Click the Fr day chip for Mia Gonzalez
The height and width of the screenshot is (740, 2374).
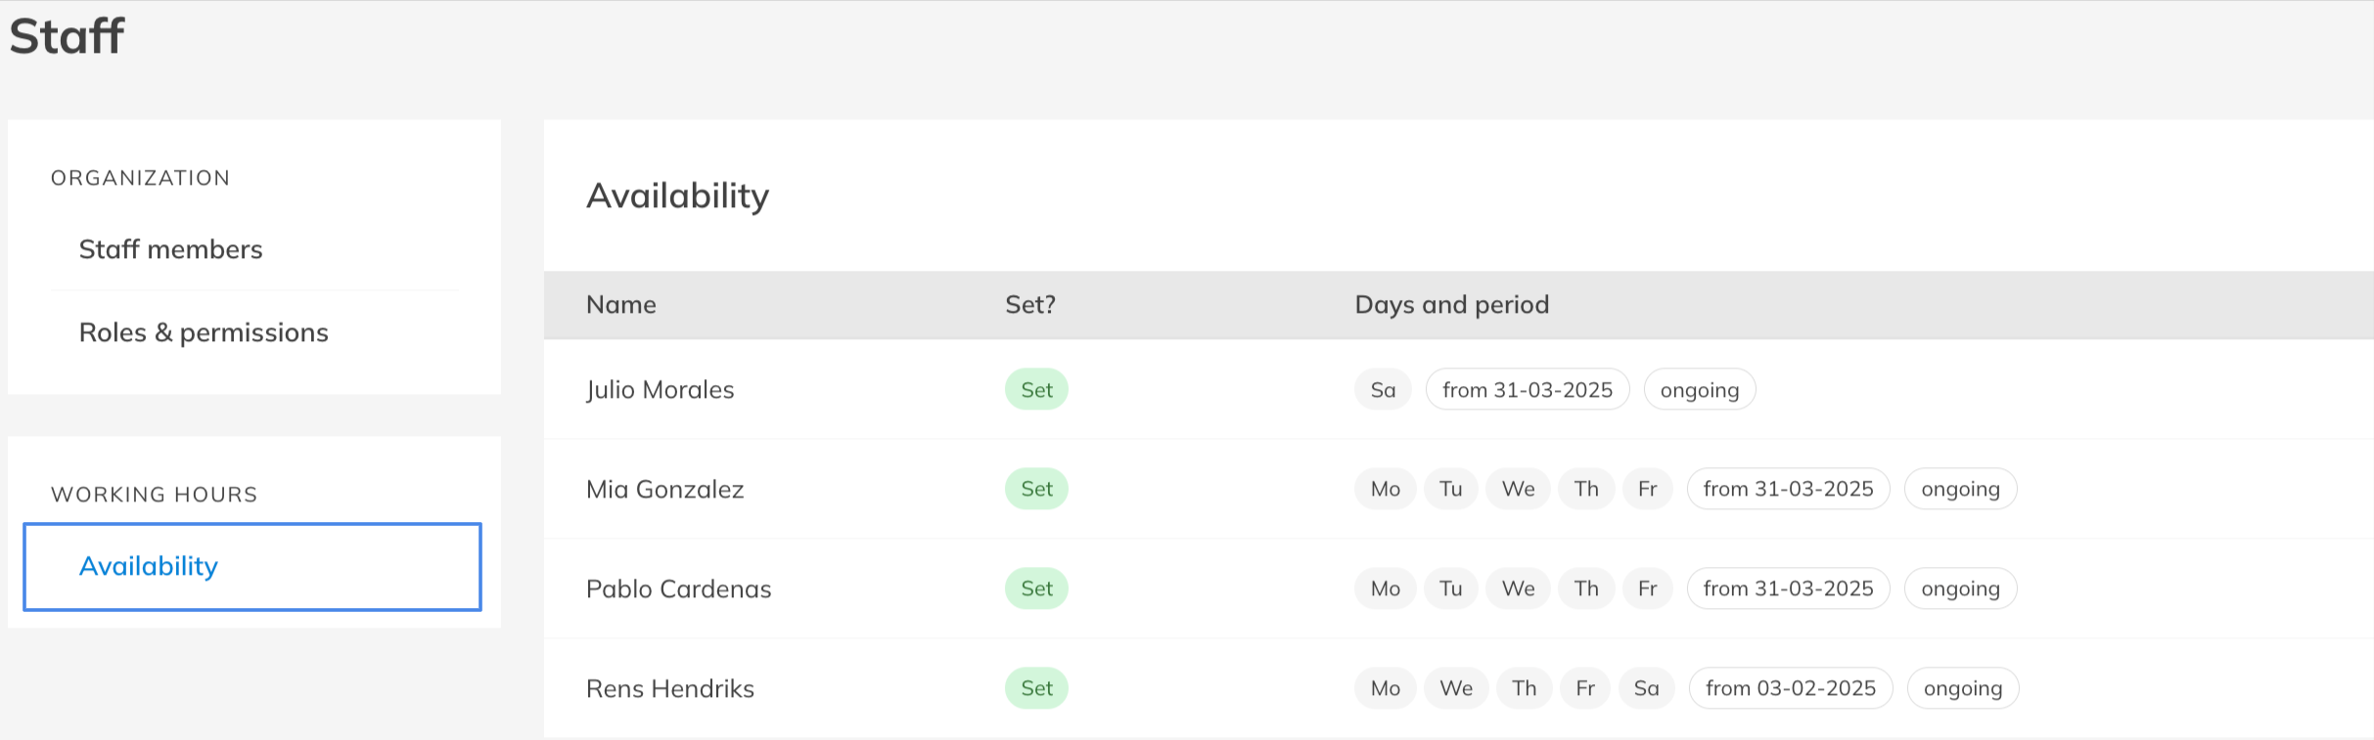pyautogui.click(x=1647, y=490)
